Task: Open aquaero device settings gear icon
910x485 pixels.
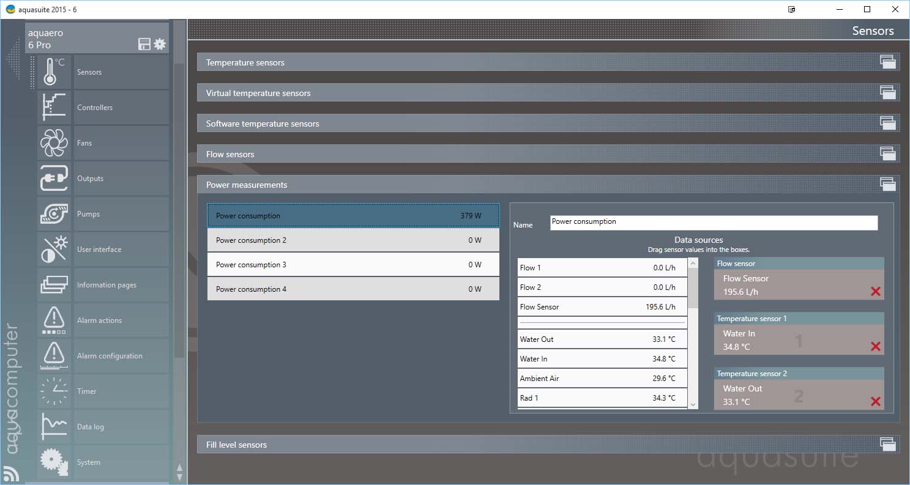Action: coord(160,44)
